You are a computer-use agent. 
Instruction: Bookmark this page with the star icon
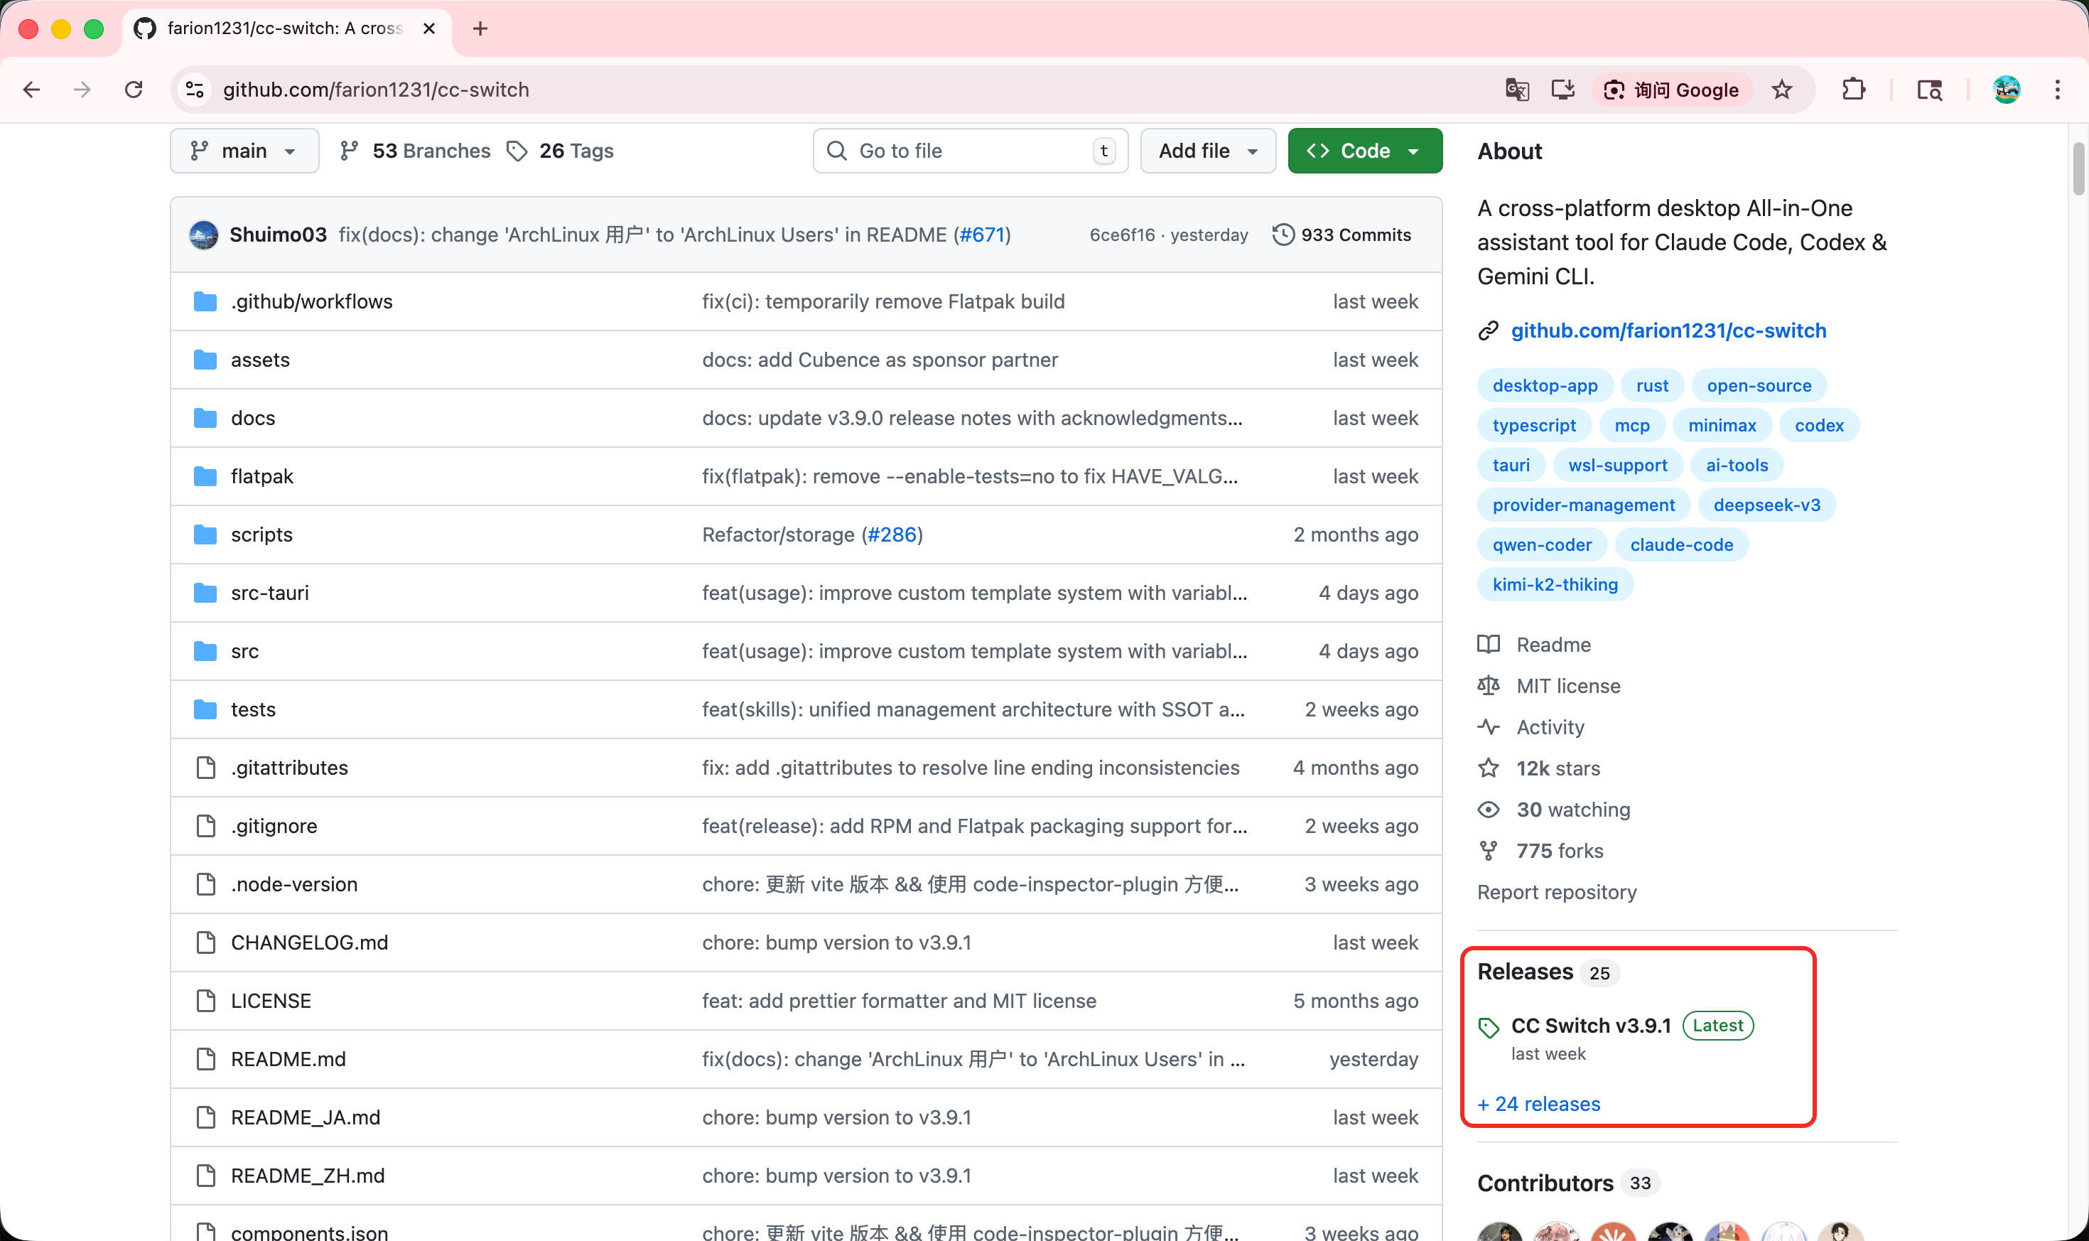click(1781, 90)
